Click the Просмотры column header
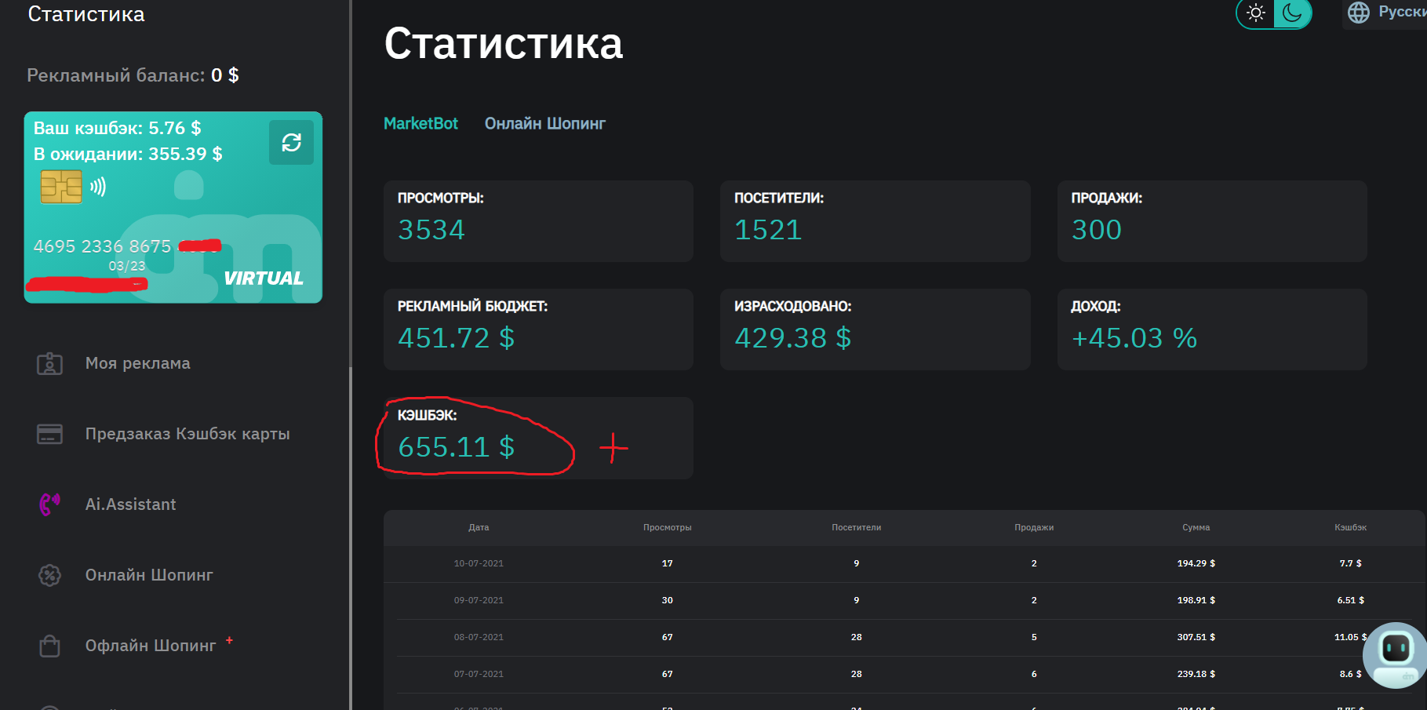Screen dimensions: 1427x710 [x=668, y=527]
